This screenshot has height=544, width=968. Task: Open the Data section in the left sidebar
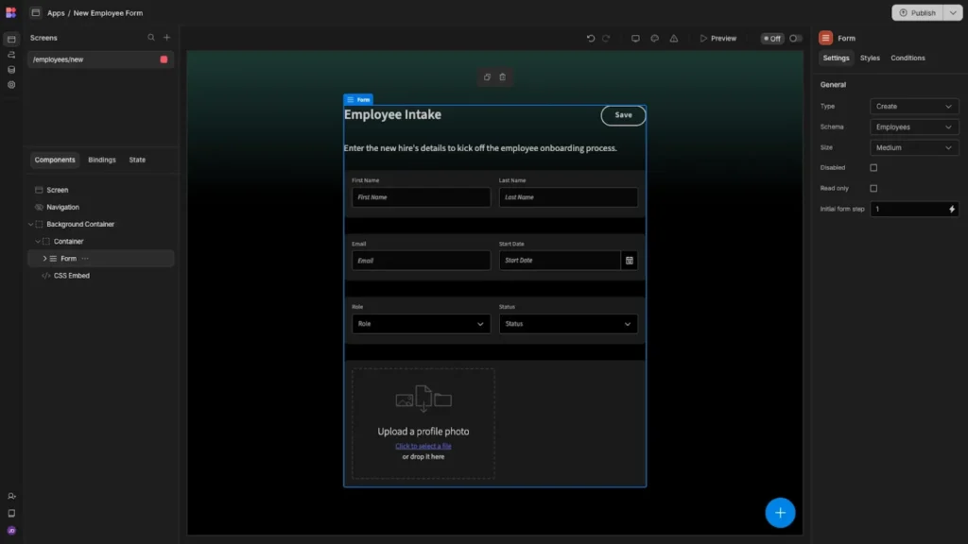(x=11, y=69)
